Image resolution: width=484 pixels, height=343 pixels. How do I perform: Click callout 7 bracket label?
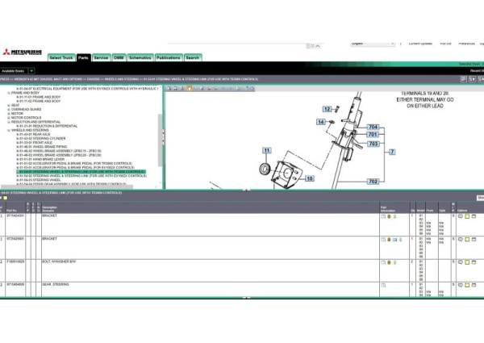click(392, 152)
